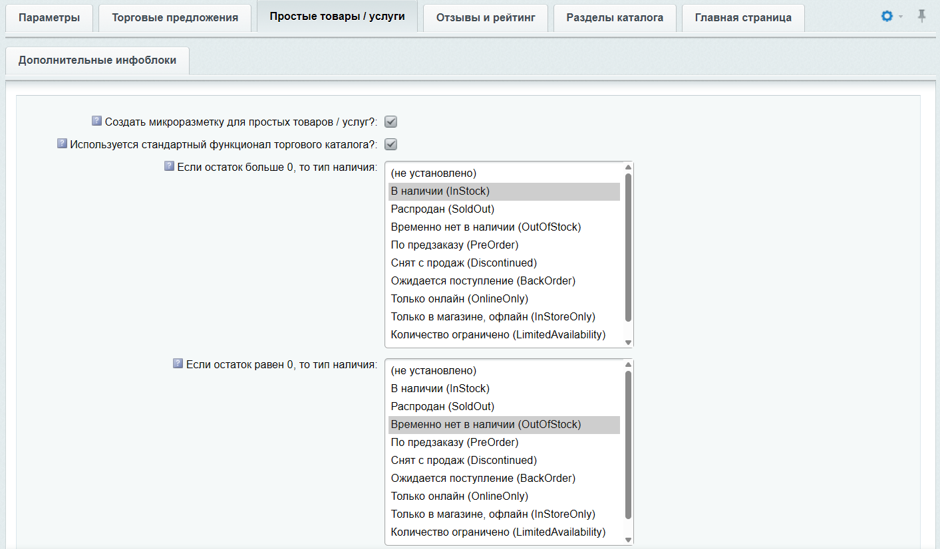Viewport: 940px width, 549px height.
Task: Choose 'Временно нет в наличии' in the 'больше 0' list
Action: 504,227
